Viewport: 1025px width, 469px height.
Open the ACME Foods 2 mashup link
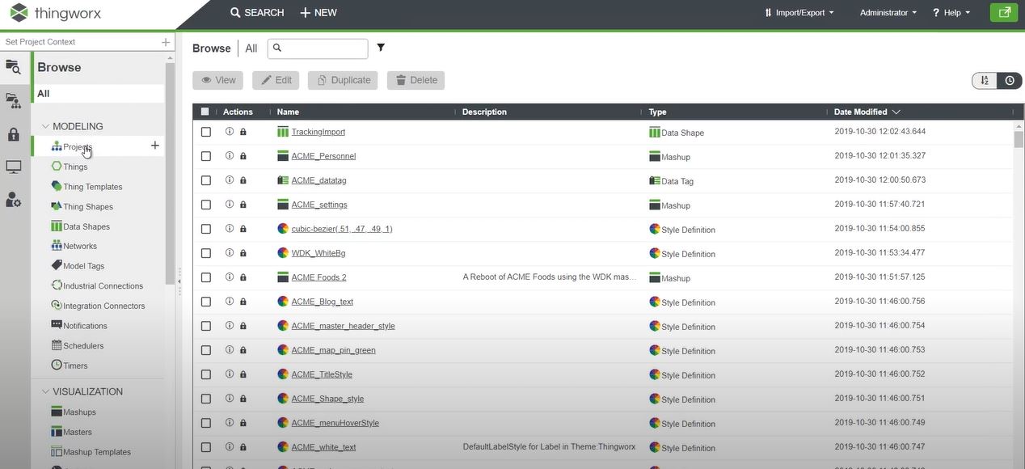click(318, 277)
